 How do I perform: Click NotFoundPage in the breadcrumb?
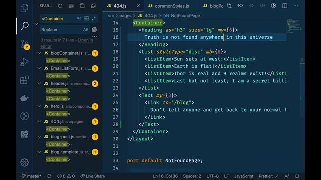coord(185,16)
